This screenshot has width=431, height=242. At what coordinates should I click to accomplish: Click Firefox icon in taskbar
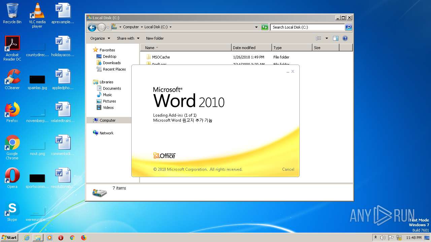click(84, 238)
